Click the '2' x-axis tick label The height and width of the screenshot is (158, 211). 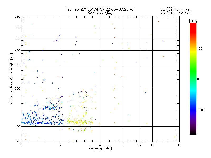point(61,145)
